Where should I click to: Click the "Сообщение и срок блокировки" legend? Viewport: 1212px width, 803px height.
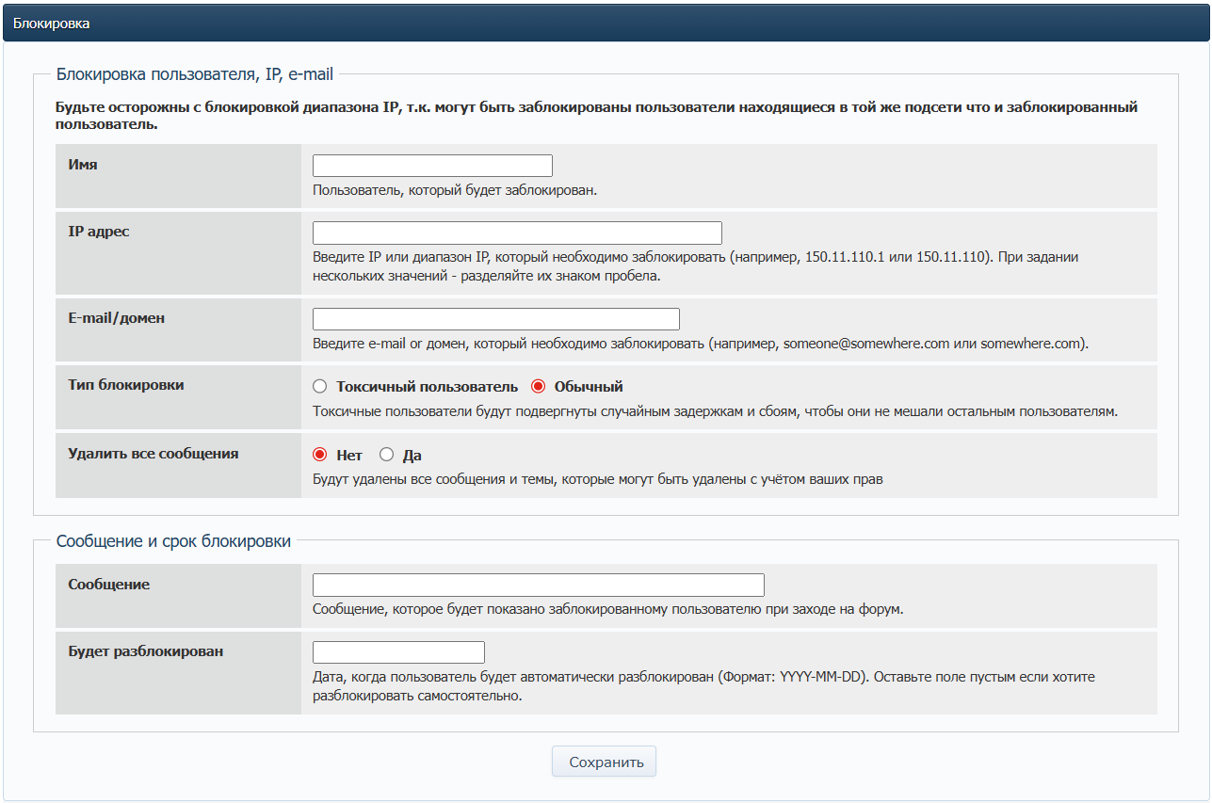pos(173,541)
